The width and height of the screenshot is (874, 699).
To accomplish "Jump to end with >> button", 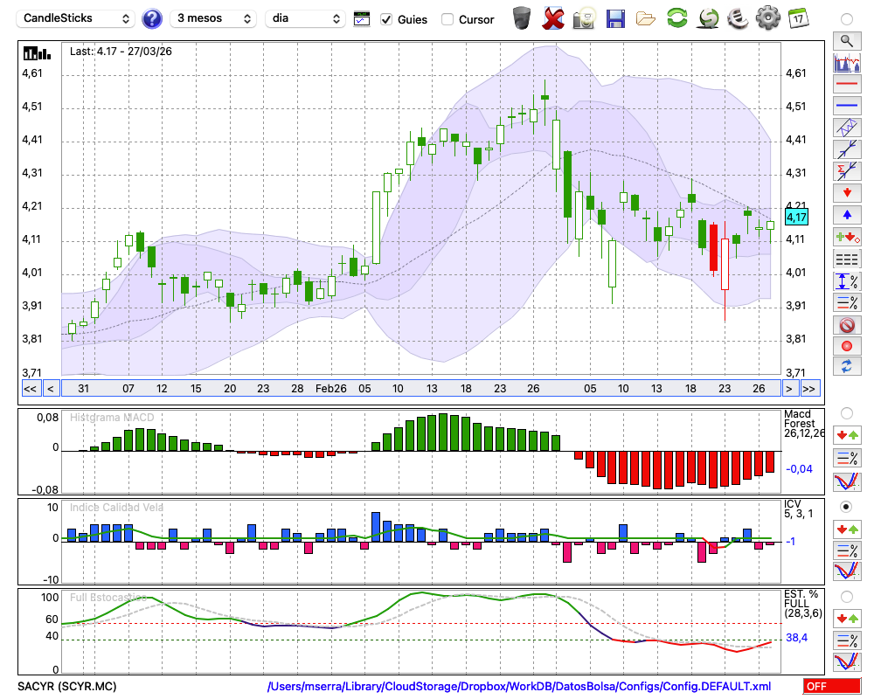I will (809, 389).
